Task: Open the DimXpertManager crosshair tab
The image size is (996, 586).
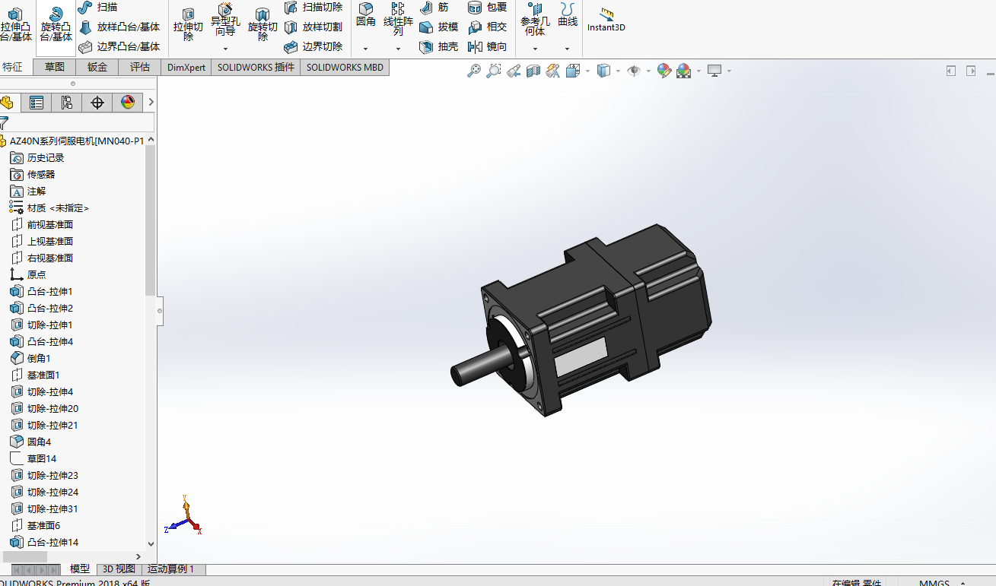Action: pyautogui.click(x=97, y=103)
